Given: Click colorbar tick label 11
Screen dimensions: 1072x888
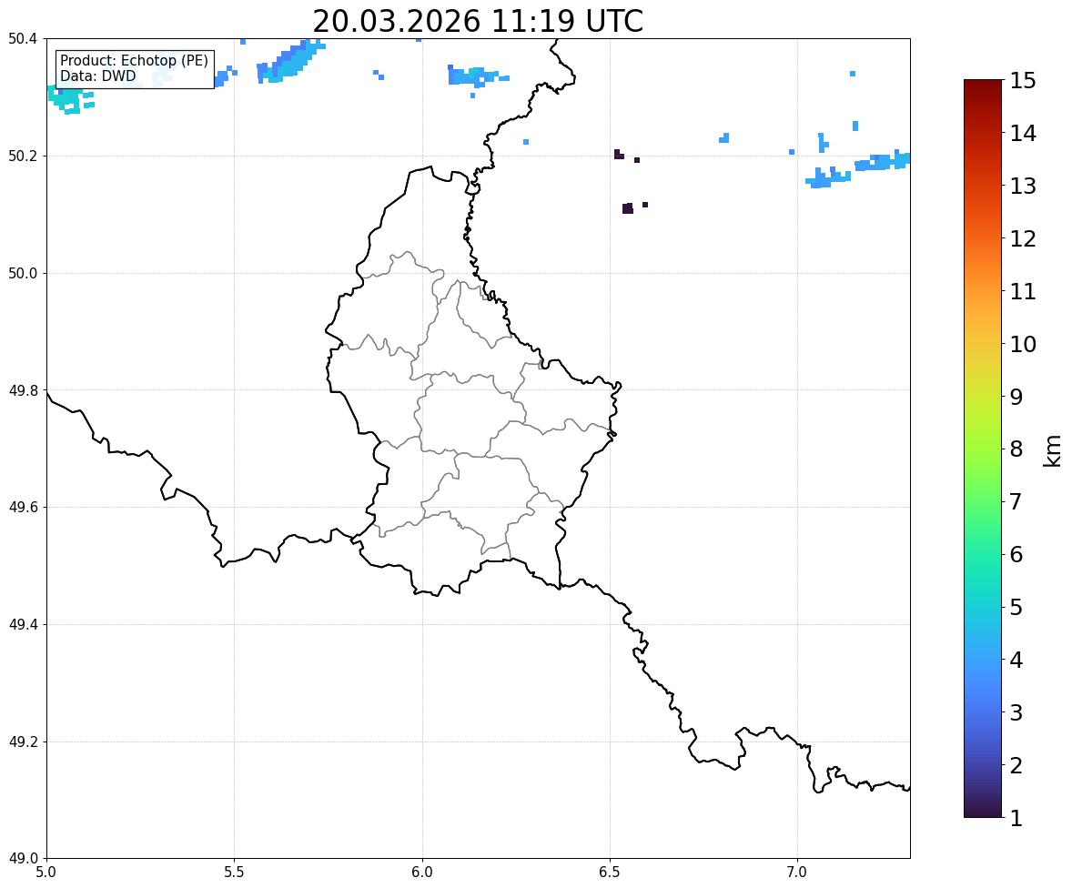Looking at the screenshot, I should [x=1023, y=291].
